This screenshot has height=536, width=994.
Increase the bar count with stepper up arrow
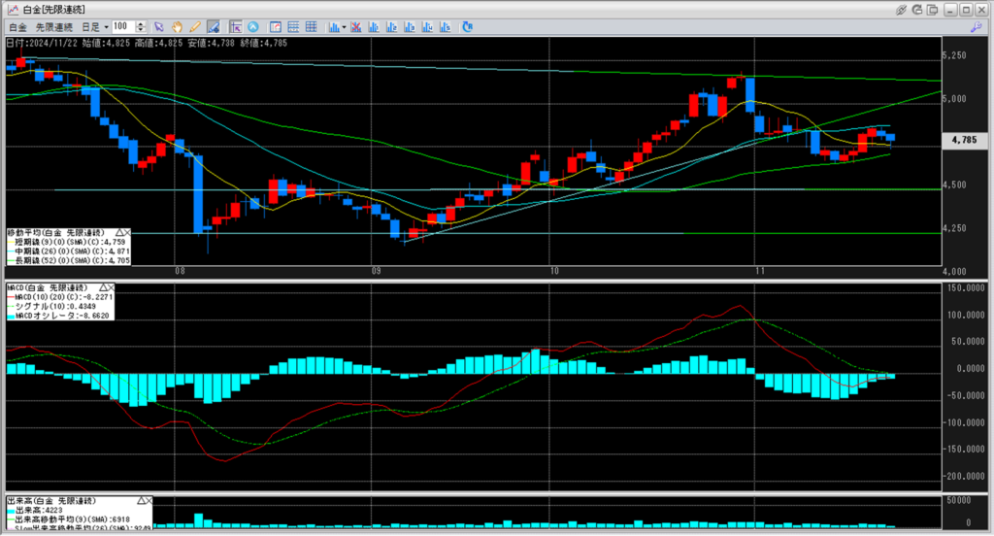(x=143, y=23)
